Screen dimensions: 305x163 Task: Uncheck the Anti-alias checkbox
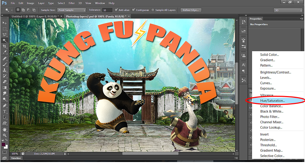click(x=116, y=10)
